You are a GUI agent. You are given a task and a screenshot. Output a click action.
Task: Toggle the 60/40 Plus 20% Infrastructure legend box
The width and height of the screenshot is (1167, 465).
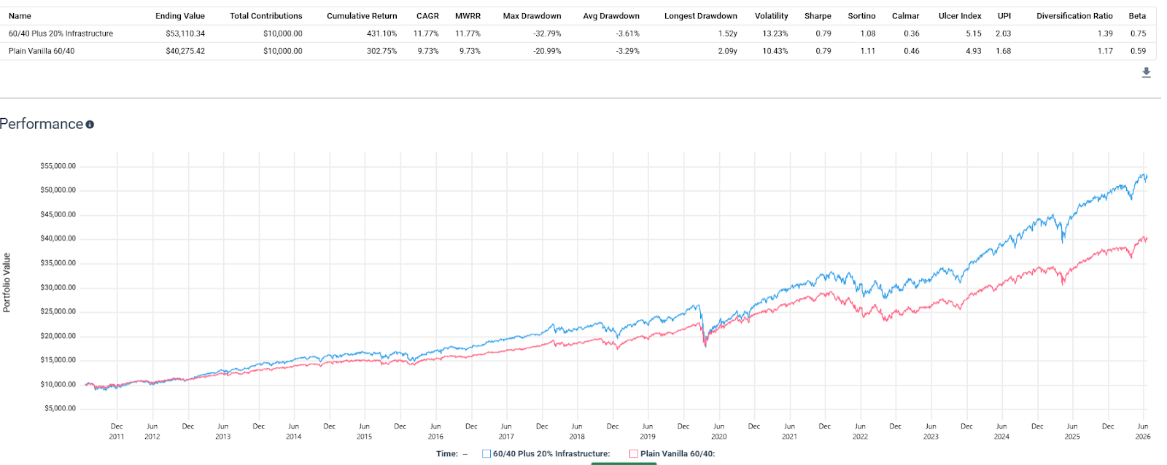tap(486, 453)
